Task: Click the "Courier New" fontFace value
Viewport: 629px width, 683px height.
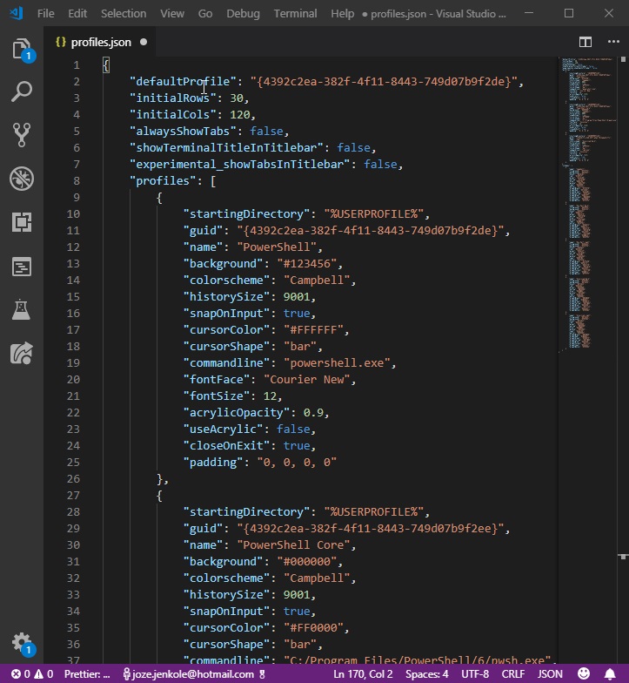Action: 306,380
